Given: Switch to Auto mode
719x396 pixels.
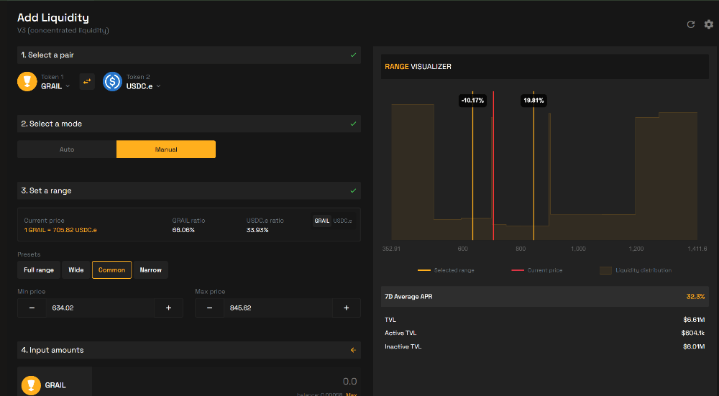Looking at the screenshot, I should 67,149.
